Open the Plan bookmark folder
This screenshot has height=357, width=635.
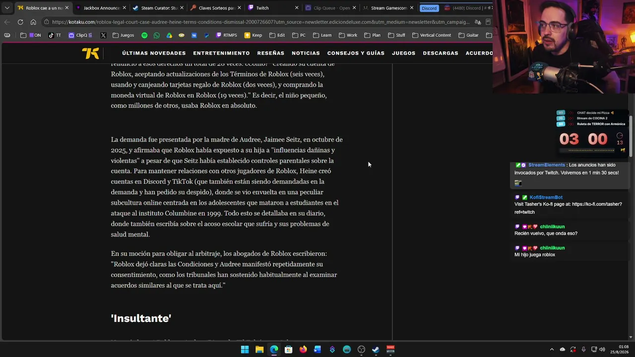[x=372, y=35]
